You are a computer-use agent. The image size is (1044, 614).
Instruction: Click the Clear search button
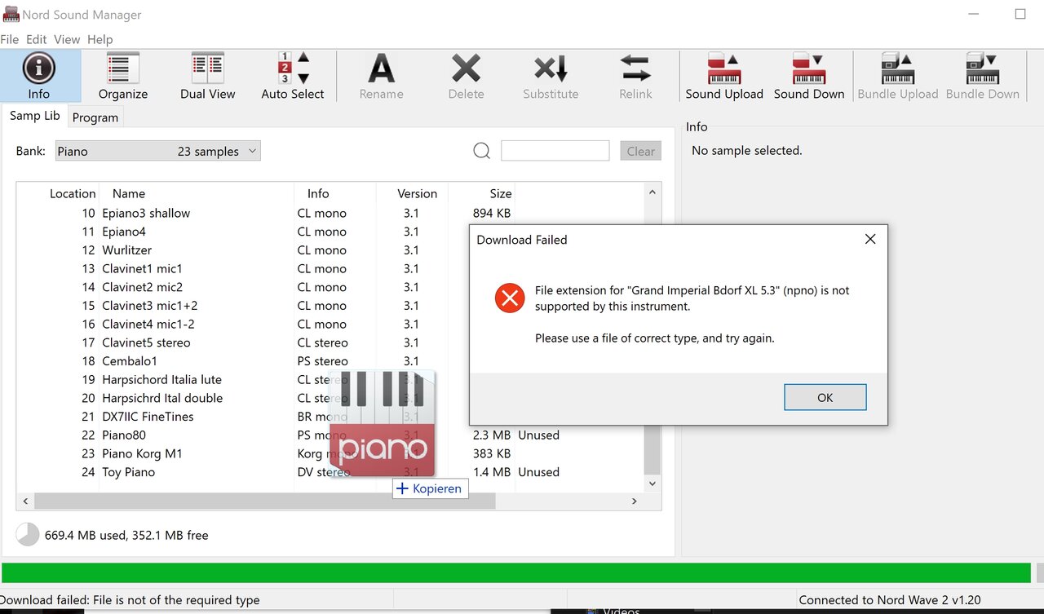[641, 151]
